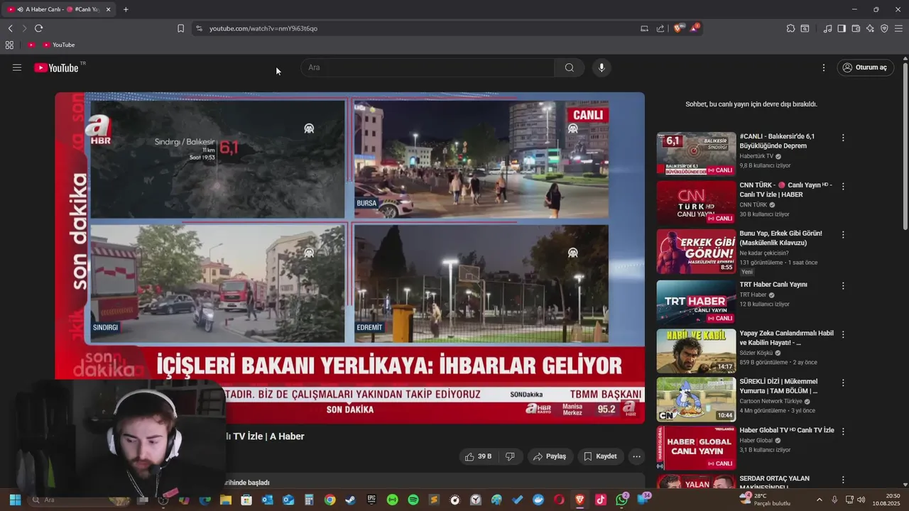
Task: Start voice search with the microphone
Action: (602, 67)
